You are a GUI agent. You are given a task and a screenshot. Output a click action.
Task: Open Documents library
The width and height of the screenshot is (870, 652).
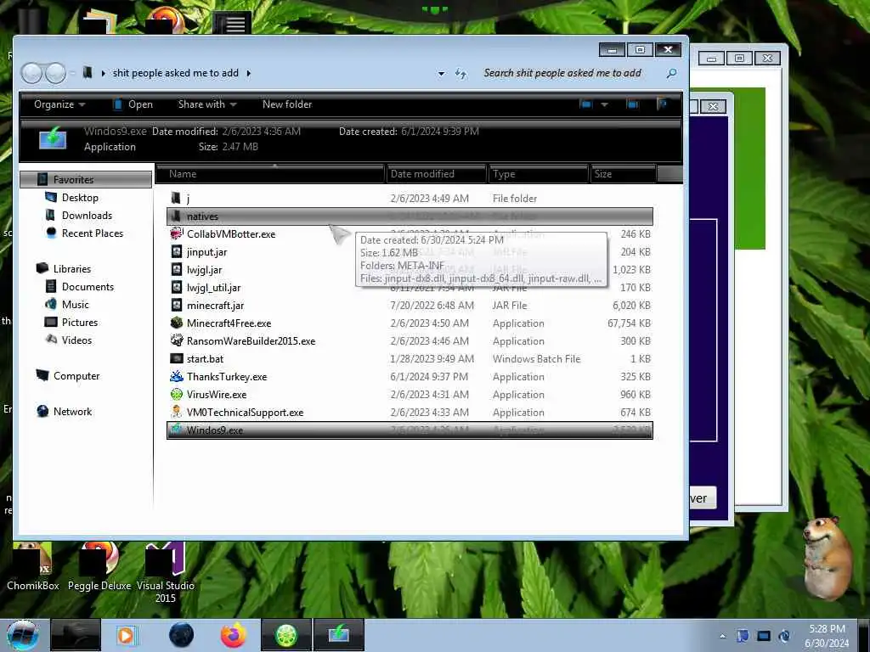click(x=88, y=286)
